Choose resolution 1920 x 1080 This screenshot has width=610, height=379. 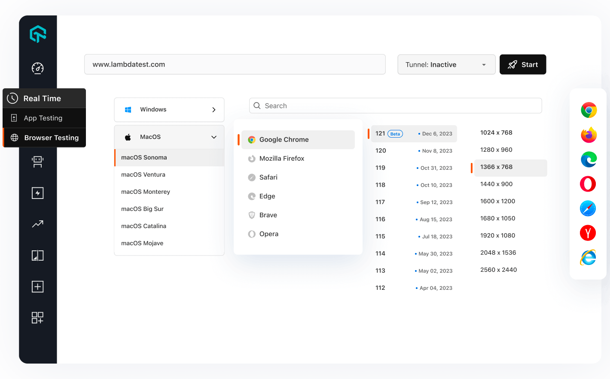[x=497, y=236]
